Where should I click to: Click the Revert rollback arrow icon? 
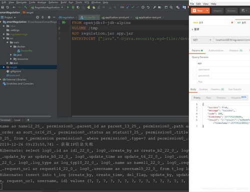[148, 7]
